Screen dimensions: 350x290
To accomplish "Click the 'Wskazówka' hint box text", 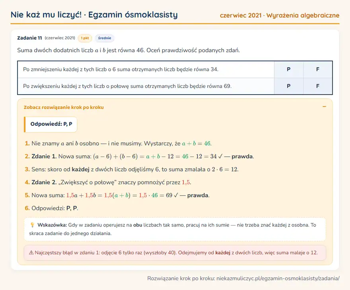I will 175,229.
